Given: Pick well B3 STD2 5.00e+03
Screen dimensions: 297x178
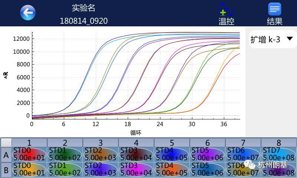Looking at the screenshot, I should coord(101,169).
